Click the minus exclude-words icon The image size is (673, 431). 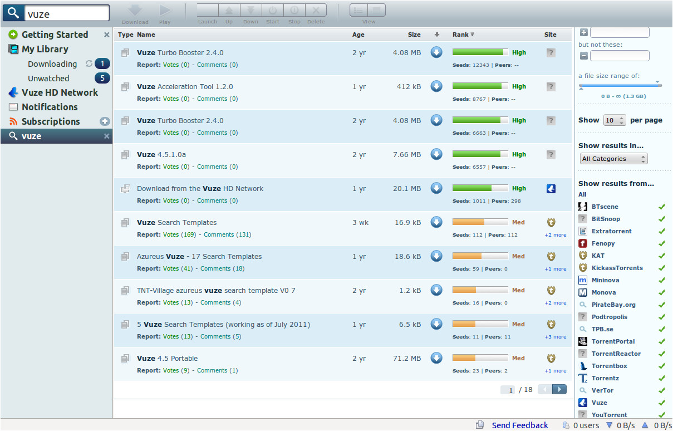[x=583, y=56]
